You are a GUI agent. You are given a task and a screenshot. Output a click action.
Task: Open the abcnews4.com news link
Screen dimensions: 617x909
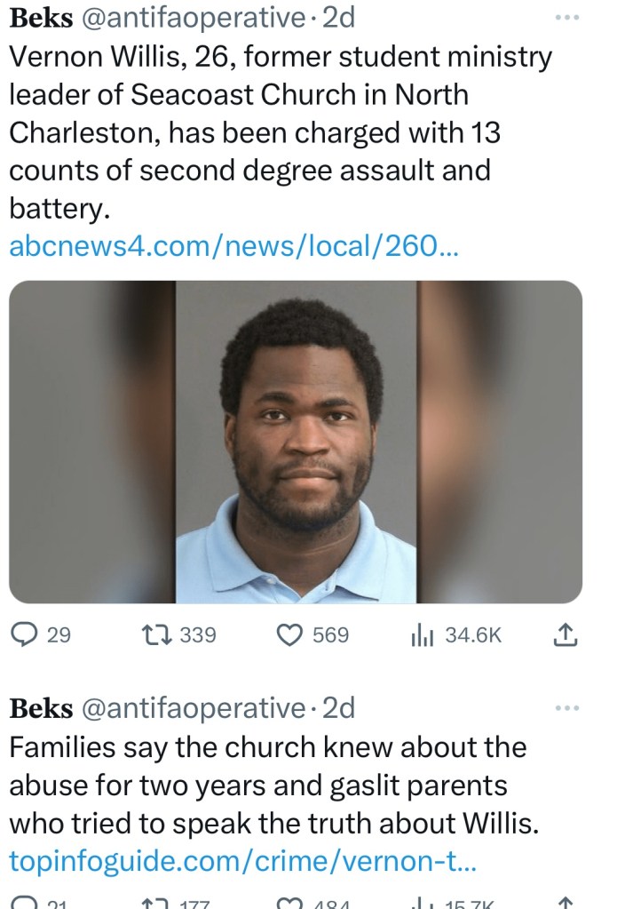click(234, 246)
